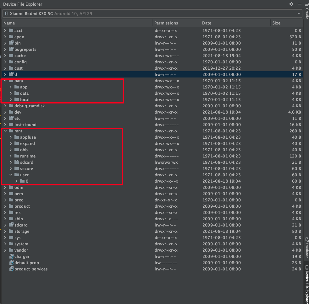The width and height of the screenshot is (309, 304).
Task: Select the proc folder row
Action: pyautogui.click(x=152, y=200)
